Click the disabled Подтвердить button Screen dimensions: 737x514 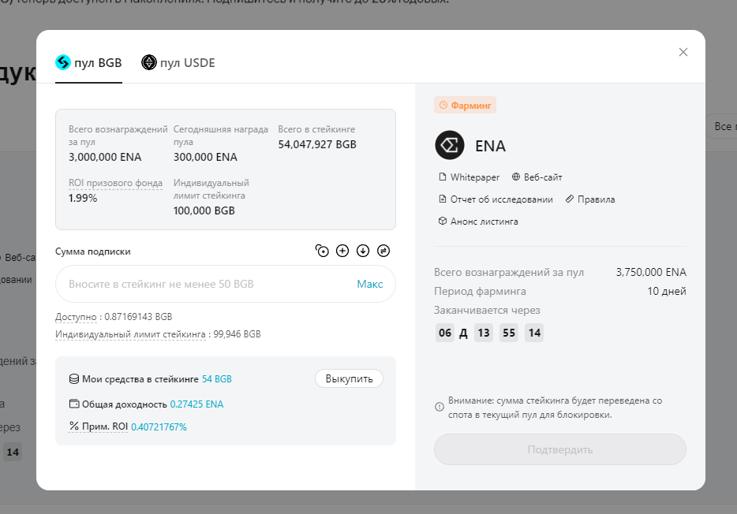coord(559,449)
